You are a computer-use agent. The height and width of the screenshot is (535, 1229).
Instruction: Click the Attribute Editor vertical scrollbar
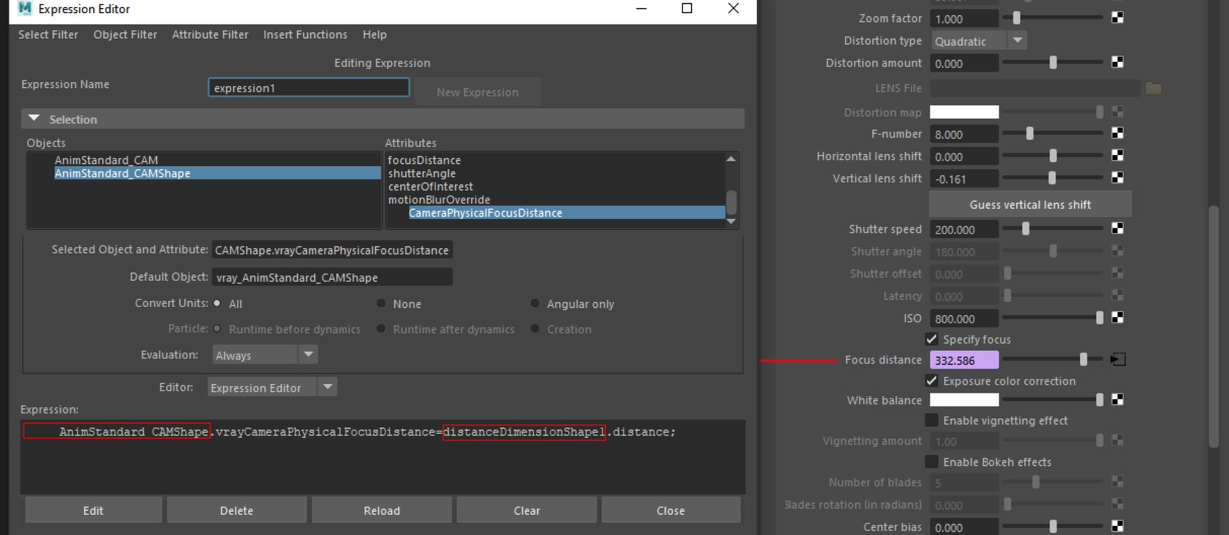pos(1214,326)
